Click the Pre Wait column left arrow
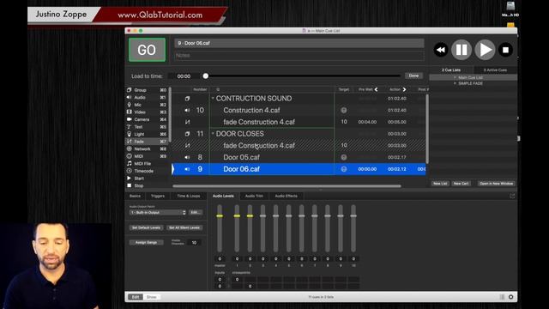The image size is (549, 309). tap(376, 89)
